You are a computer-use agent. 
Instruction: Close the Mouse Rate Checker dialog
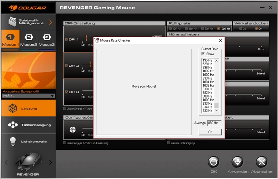[x=220, y=40]
